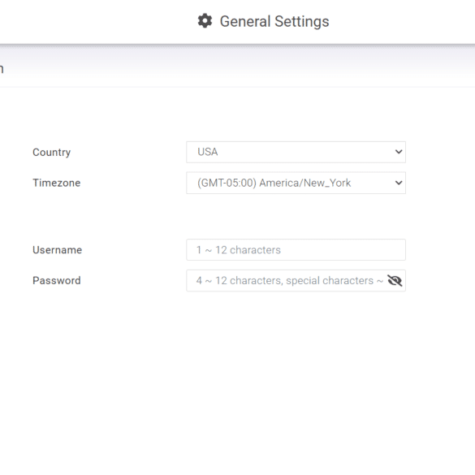Click the (GMT-05:00) America/New_York timezone value
This screenshot has width=475, height=475.
point(274,183)
